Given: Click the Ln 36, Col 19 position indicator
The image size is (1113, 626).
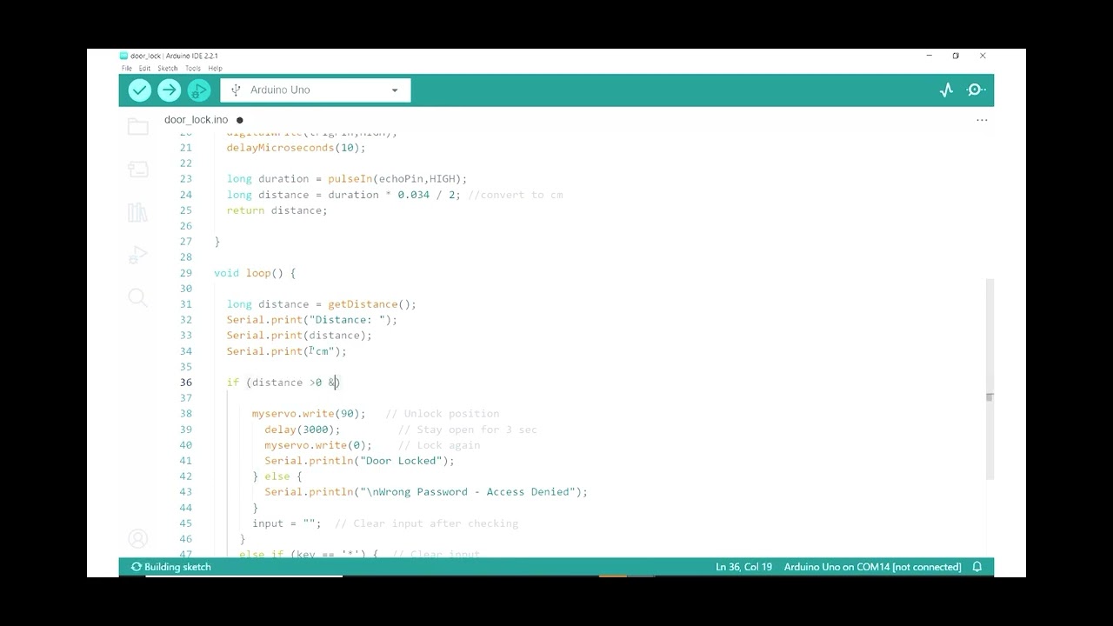Looking at the screenshot, I should [743, 567].
